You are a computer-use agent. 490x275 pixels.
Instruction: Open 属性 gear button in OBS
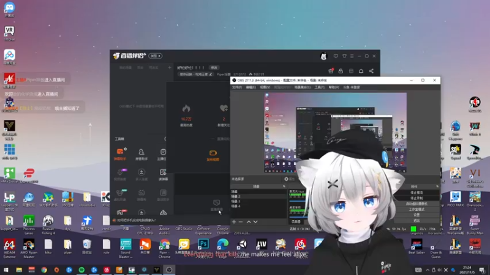(289, 179)
